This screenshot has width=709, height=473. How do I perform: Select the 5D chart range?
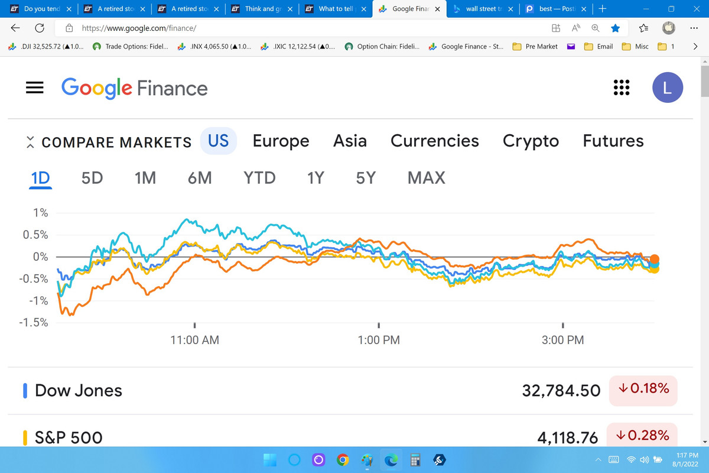click(92, 177)
